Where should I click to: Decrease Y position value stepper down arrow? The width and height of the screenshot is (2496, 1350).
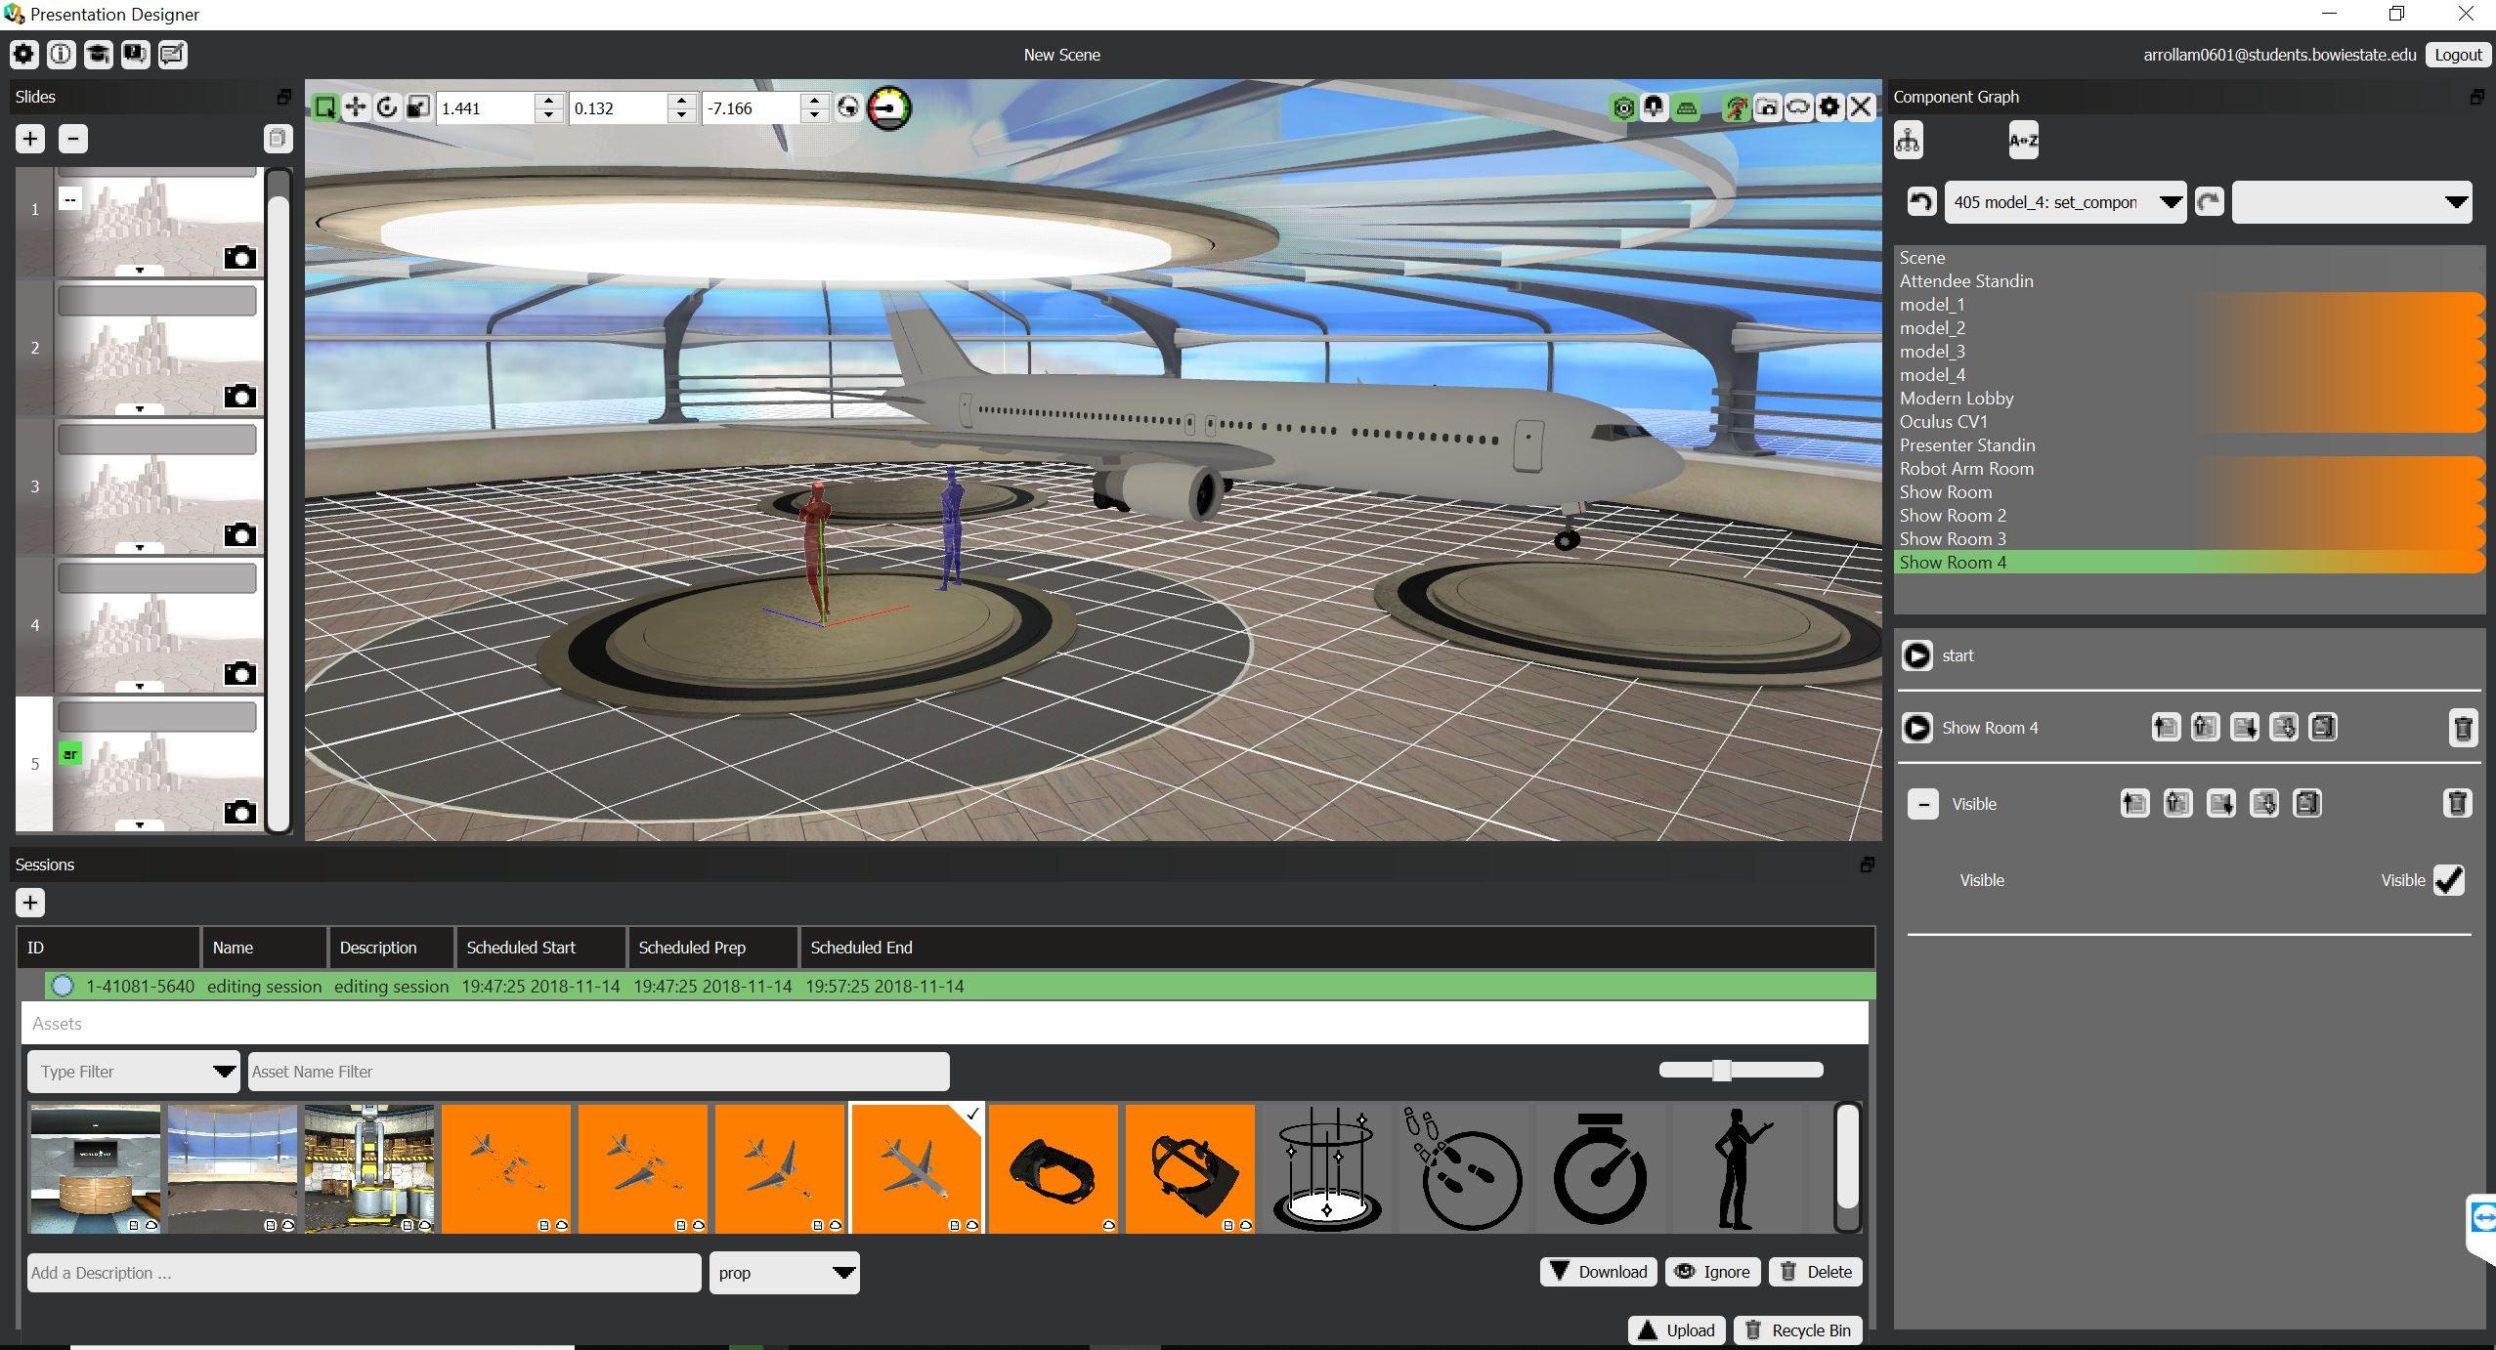tap(682, 115)
